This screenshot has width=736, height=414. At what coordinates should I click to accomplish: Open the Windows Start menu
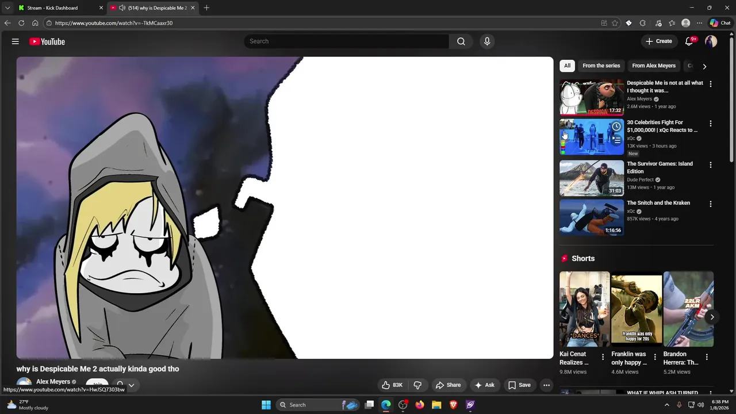point(266,405)
